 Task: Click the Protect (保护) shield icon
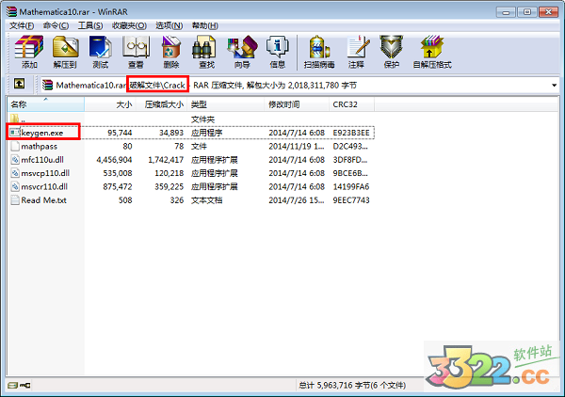pos(392,47)
